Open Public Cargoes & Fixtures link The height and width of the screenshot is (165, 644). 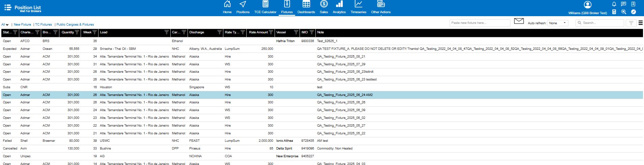point(75,25)
